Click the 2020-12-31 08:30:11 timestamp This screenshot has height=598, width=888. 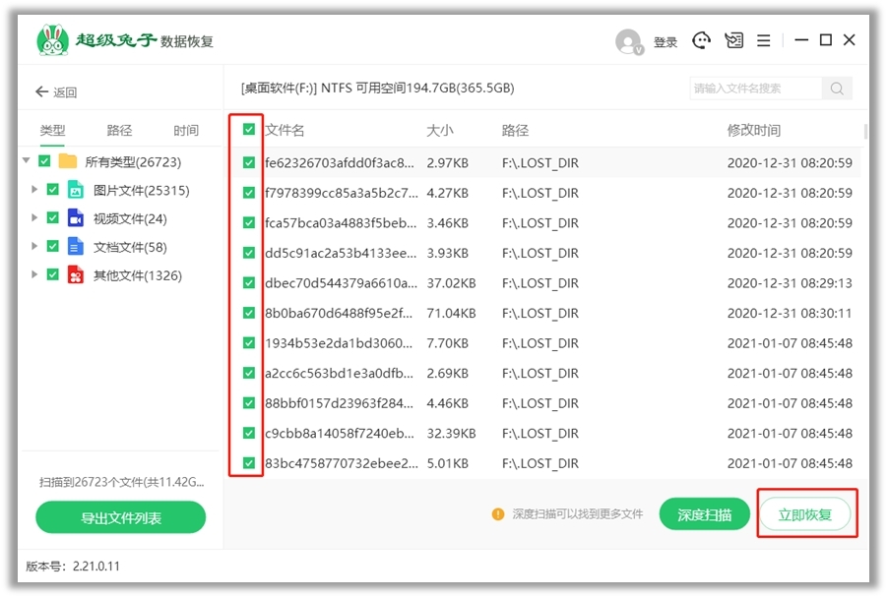(x=790, y=313)
